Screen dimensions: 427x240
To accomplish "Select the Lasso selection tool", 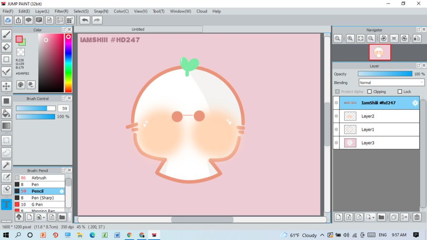I will click(x=6, y=152).
